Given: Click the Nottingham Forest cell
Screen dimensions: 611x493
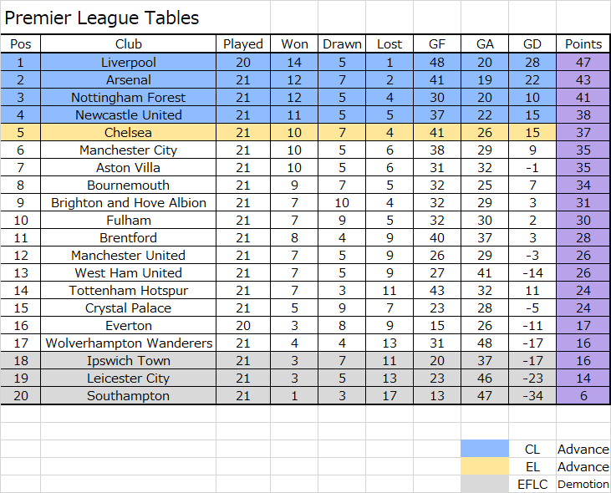Looking at the screenshot, I should point(128,98).
